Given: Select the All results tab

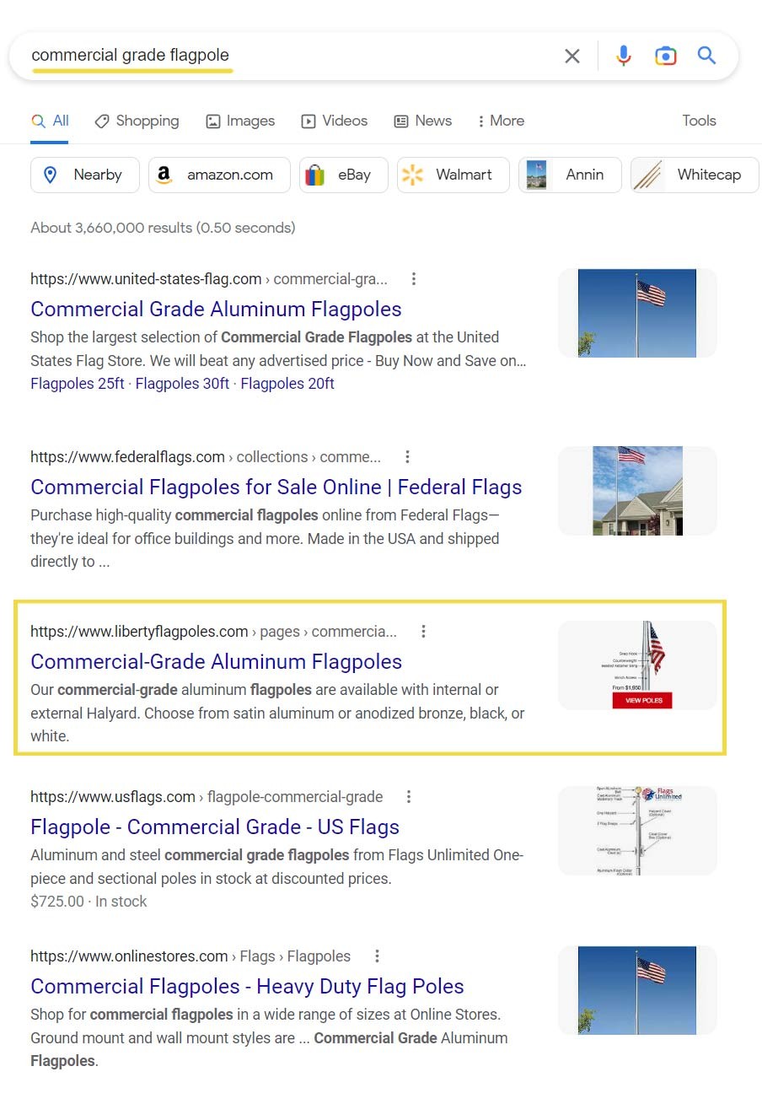Looking at the screenshot, I should tap(50, 121).
